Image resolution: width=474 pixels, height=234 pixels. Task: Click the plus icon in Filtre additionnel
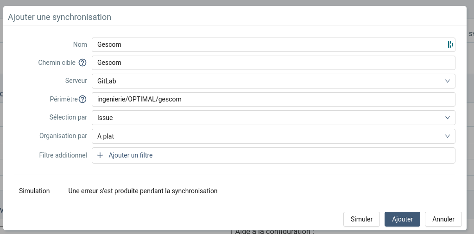[x=100, y=155]
